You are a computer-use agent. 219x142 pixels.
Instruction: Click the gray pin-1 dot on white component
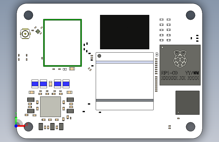pos(99,56)
